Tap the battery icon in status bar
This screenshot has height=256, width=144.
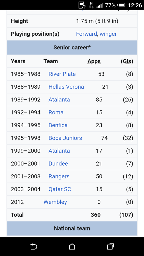pos(121,5)
